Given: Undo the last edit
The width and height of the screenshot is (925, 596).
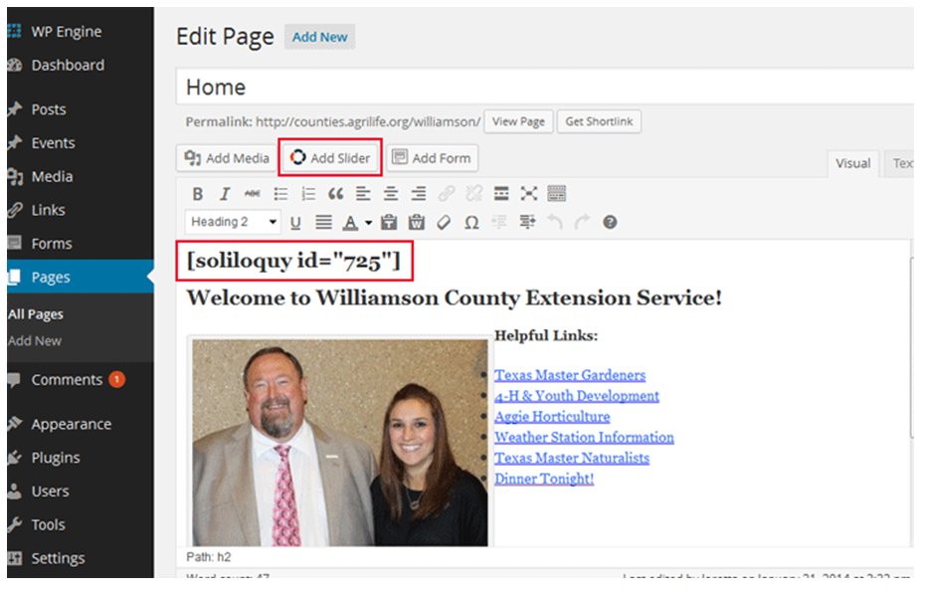Looking at the screenshot, I should 555,223.
